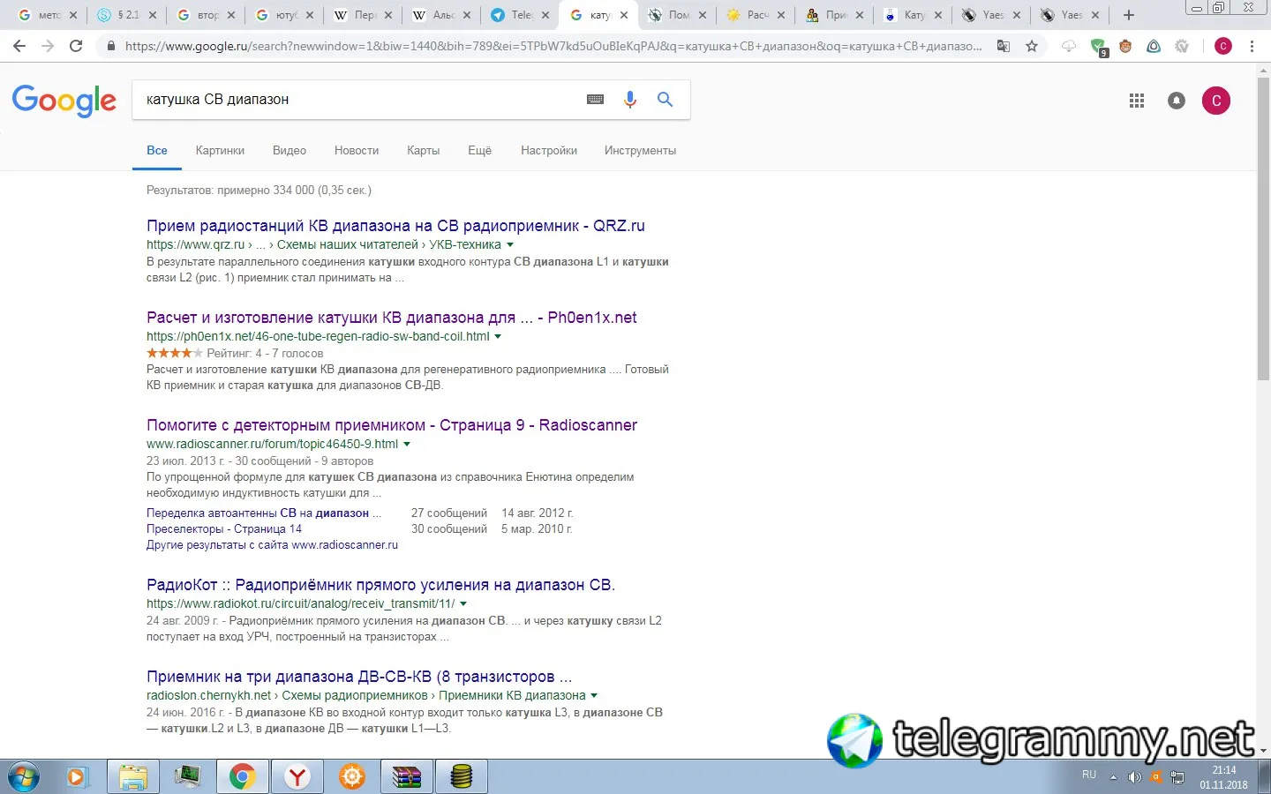Screen dimensions: 1271x794
Task: Open Инструменты search tools
Action: point(640,151)
